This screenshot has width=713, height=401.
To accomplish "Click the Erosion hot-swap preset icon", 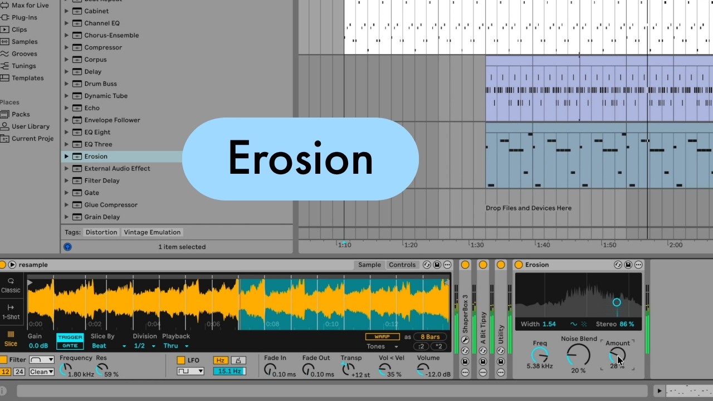I will pyautogui.click(x=618, y=265).
